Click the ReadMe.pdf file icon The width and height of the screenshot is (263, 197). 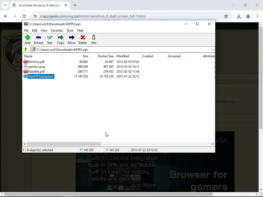pyautogui.click(x=25, y=71)
